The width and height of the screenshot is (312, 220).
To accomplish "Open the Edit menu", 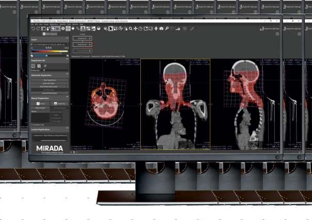I will click(x=37, y=24).
